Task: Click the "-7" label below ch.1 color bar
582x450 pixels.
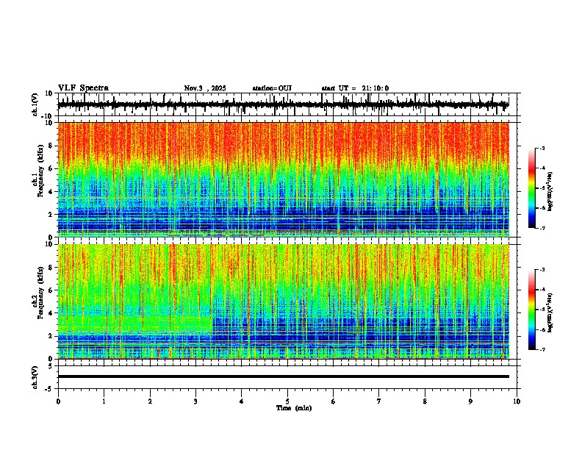Action: click(542, 229)
